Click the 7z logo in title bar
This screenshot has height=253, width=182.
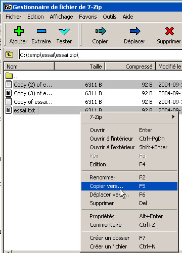tap(8, 7)
